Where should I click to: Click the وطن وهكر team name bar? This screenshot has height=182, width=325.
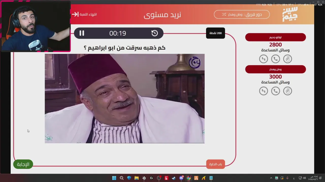point(275,69)
